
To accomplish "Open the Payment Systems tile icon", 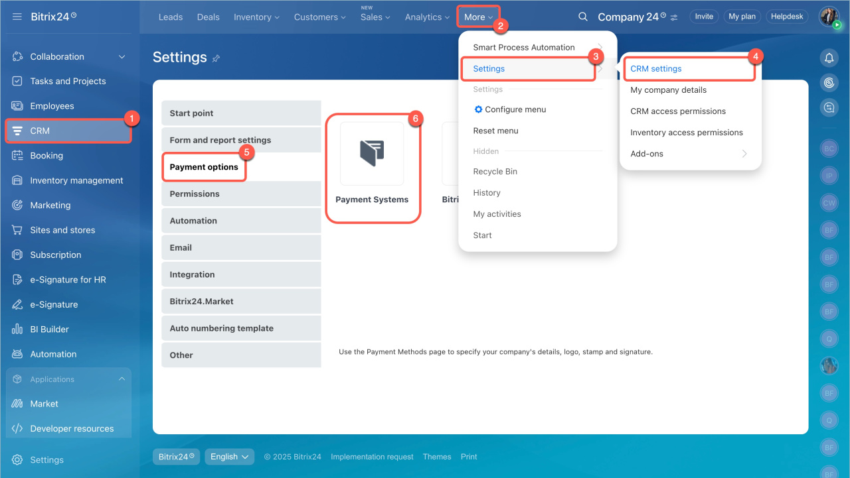I will [372, 153].
